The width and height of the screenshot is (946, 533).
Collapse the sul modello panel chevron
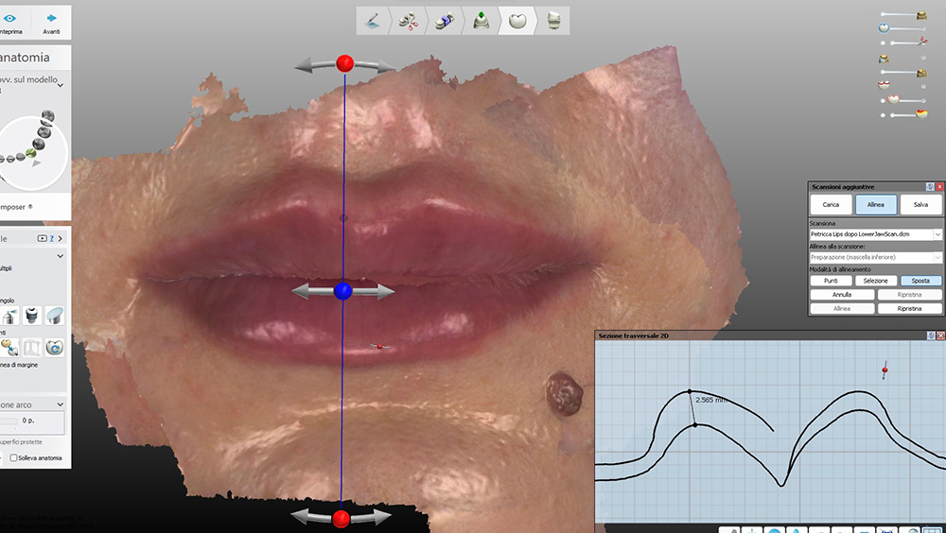61,85
